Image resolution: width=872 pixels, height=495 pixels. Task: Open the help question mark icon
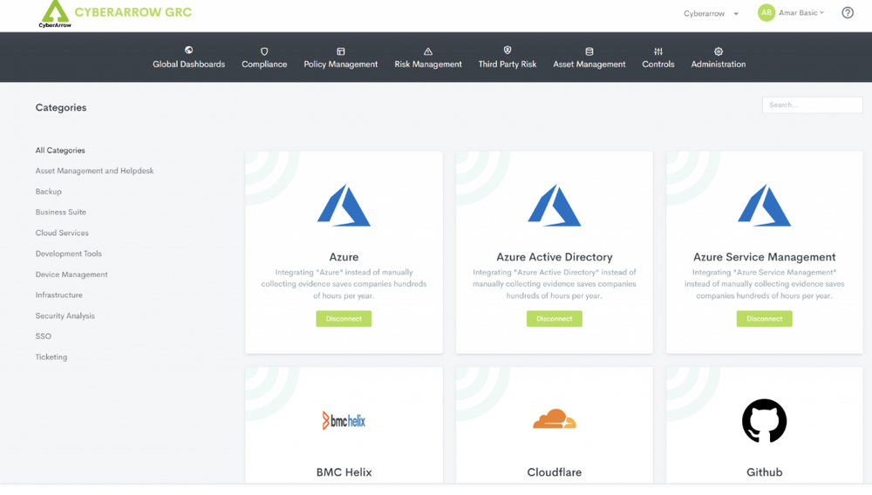tap(847, 13)
